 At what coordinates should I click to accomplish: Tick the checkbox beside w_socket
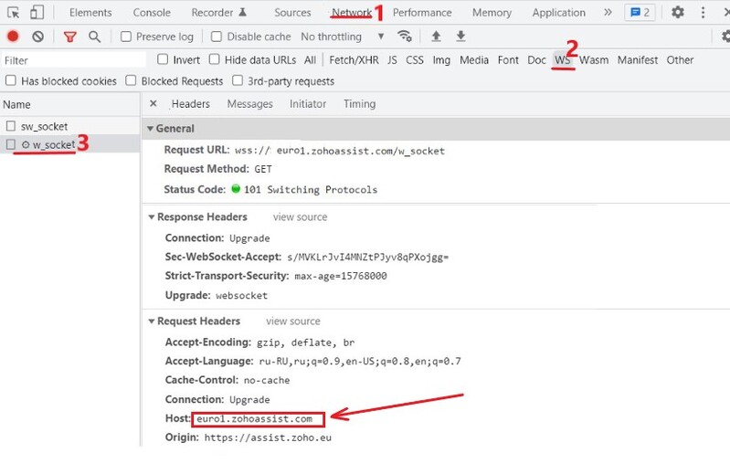[11, 144]
